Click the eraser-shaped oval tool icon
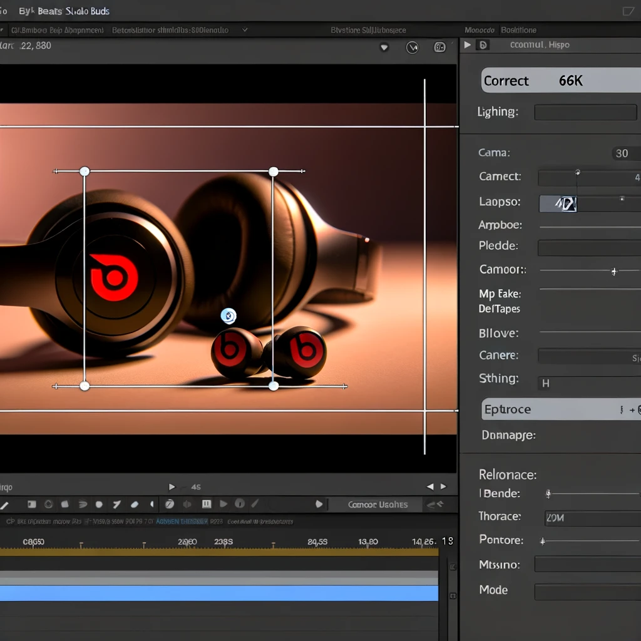This screenshot has width=641, height=641. point(135,505)
